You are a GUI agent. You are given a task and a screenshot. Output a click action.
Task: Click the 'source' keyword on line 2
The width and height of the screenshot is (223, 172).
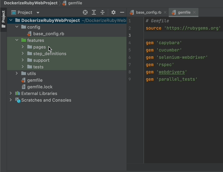click(x=153, y=28)
